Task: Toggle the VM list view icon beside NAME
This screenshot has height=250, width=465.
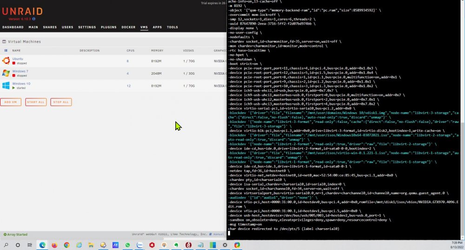Action: click(6, 51)
